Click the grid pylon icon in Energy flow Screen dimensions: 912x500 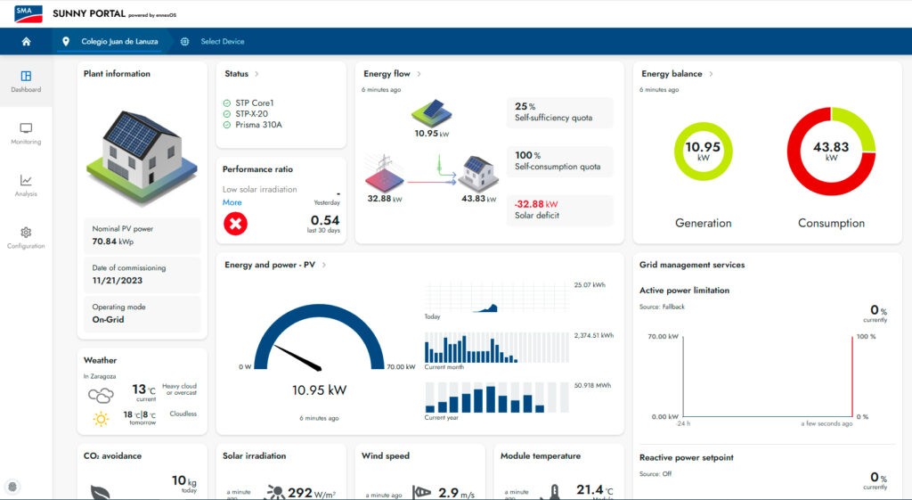(x=384, y=174)
